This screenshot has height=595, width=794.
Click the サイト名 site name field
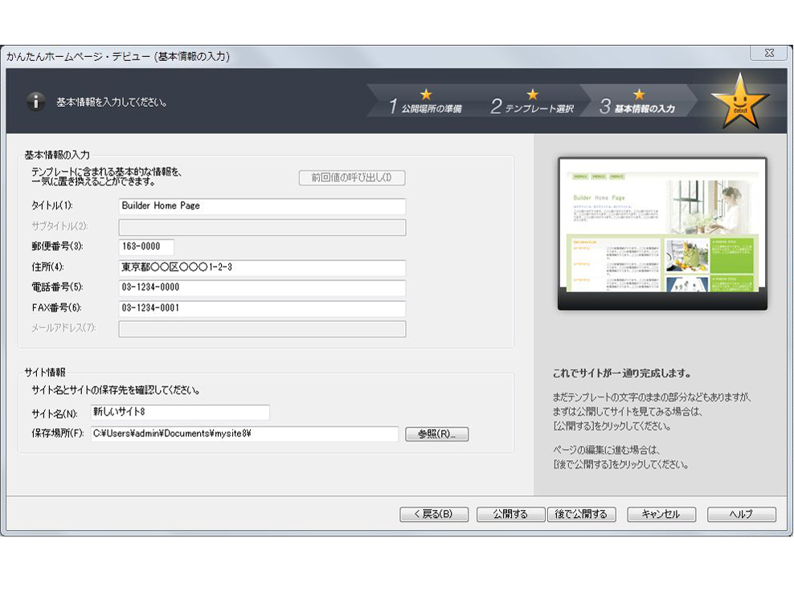tap(179, 413)
